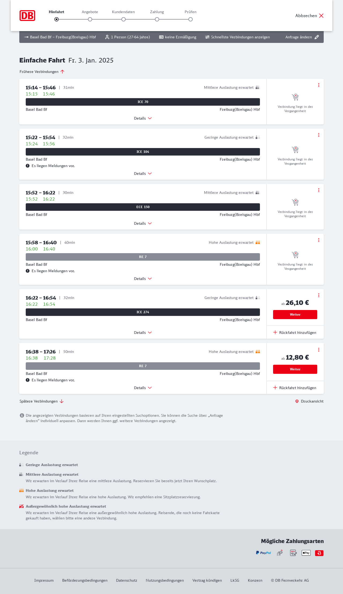Viewport: 343px width, 594px height.
Task: Click the PayPal payment icon
Action: (x=263, y=553)
